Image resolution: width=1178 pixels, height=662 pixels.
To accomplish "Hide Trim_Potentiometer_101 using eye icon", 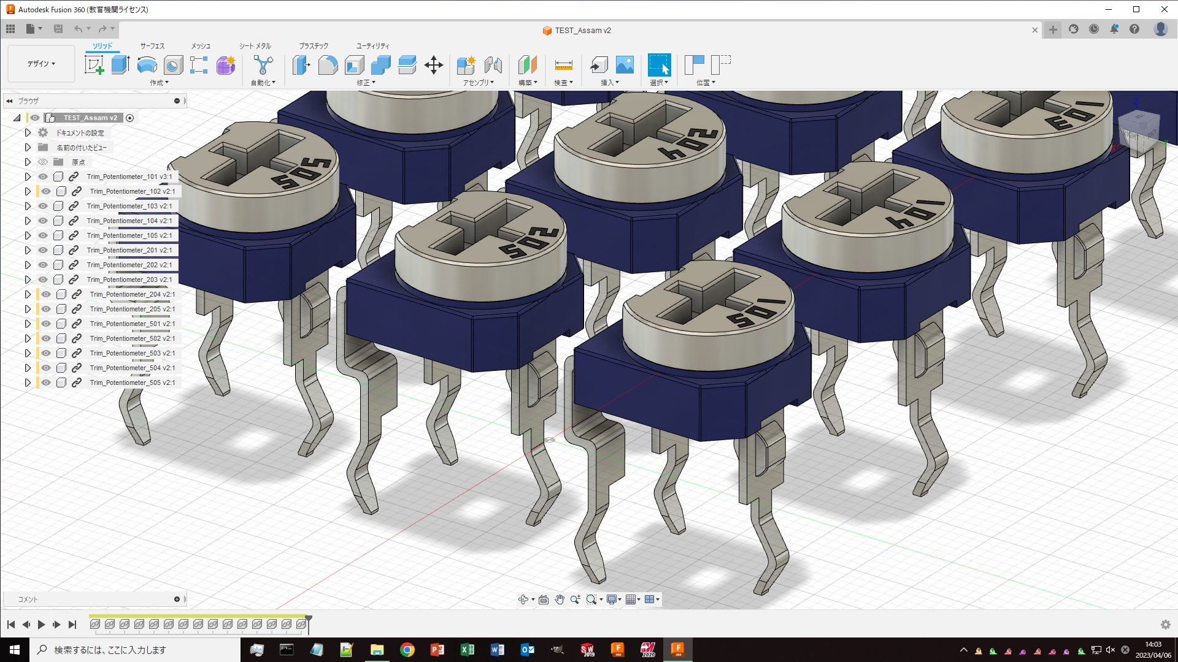I will pyautogui.click(x=43, y=177).
